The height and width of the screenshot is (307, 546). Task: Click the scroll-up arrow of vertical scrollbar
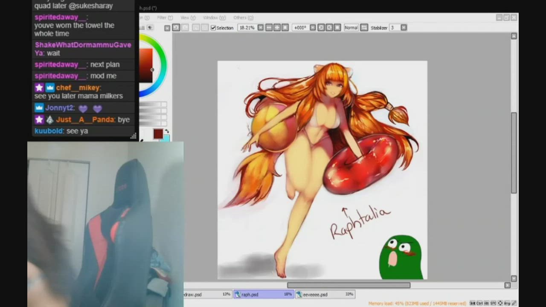pyautogui.click(x=514, y=36)
